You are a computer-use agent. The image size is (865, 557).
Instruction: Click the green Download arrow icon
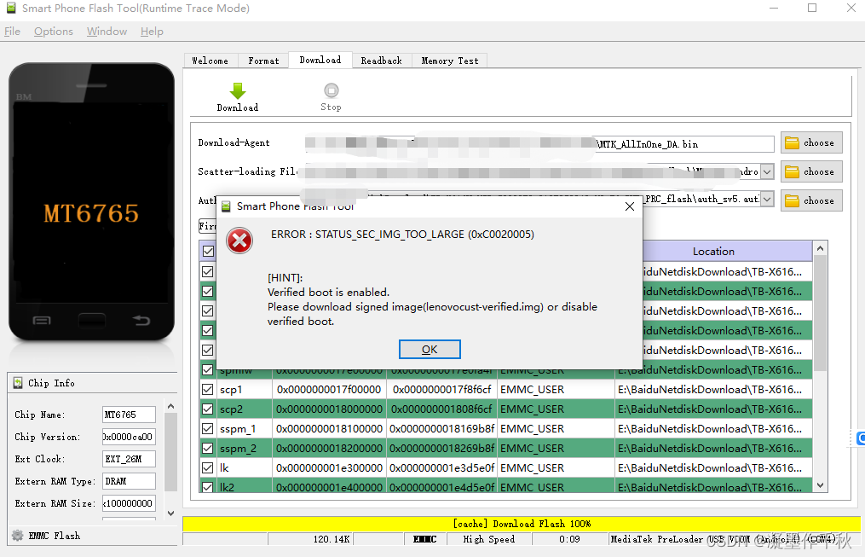click(x=238, y=90)
